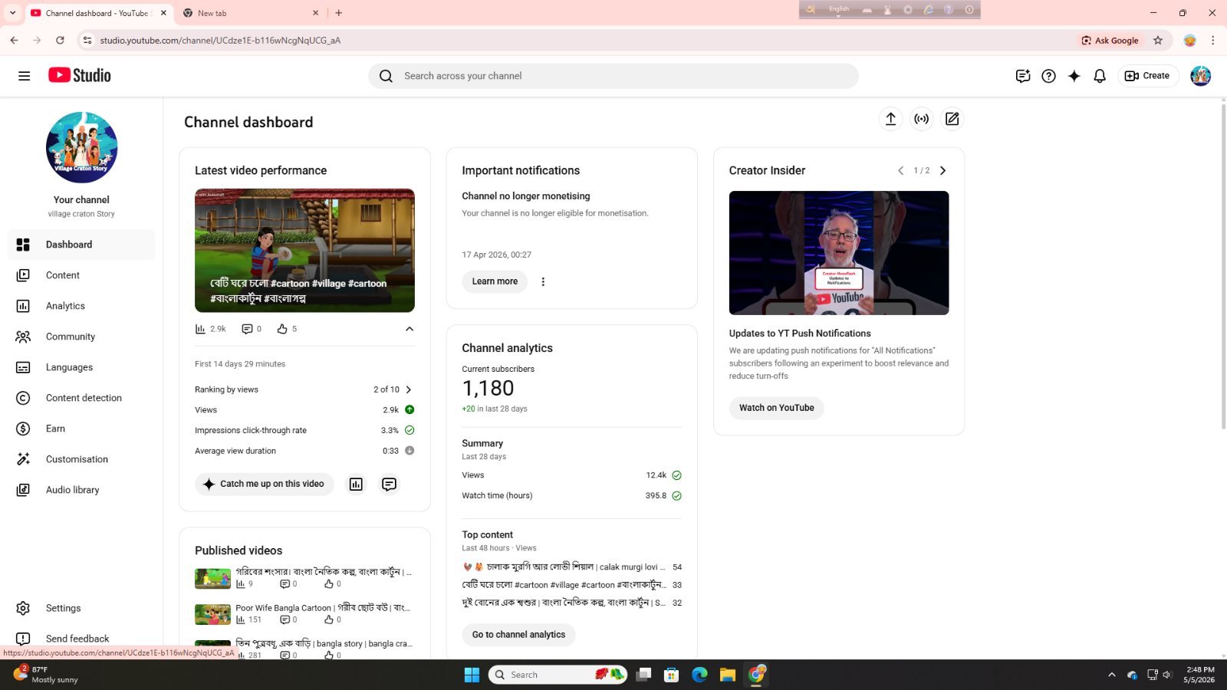Open video analytics chart icon button
Viewport: 1227px width, 690px height.
coord(356,484)
